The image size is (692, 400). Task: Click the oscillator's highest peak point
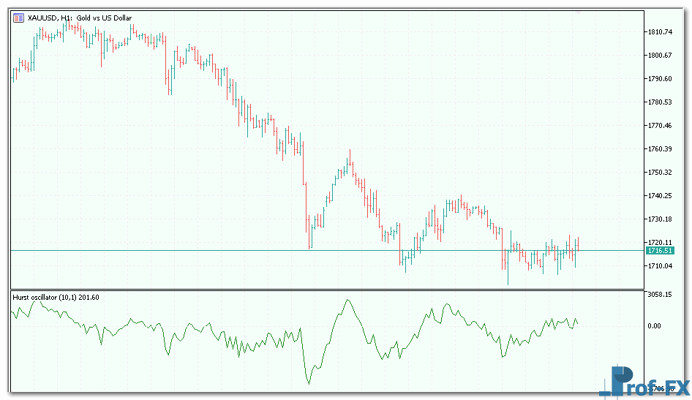pos(347,299)
